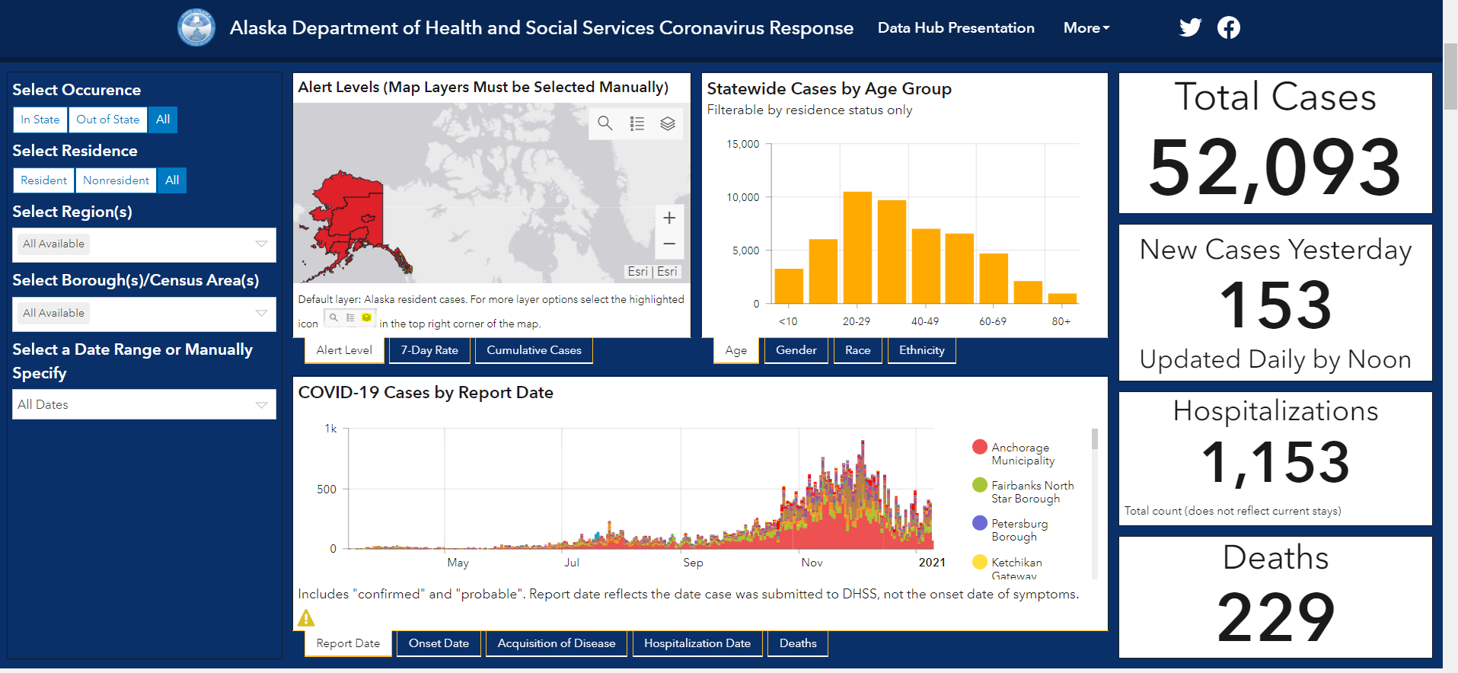Select the In State occurrence option
The height and width of the screenshot is (673, 1458).
(40, 120)
